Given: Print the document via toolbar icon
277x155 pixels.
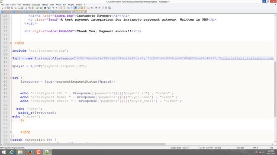Looking at the screenshot, I should tap(22, 8).
